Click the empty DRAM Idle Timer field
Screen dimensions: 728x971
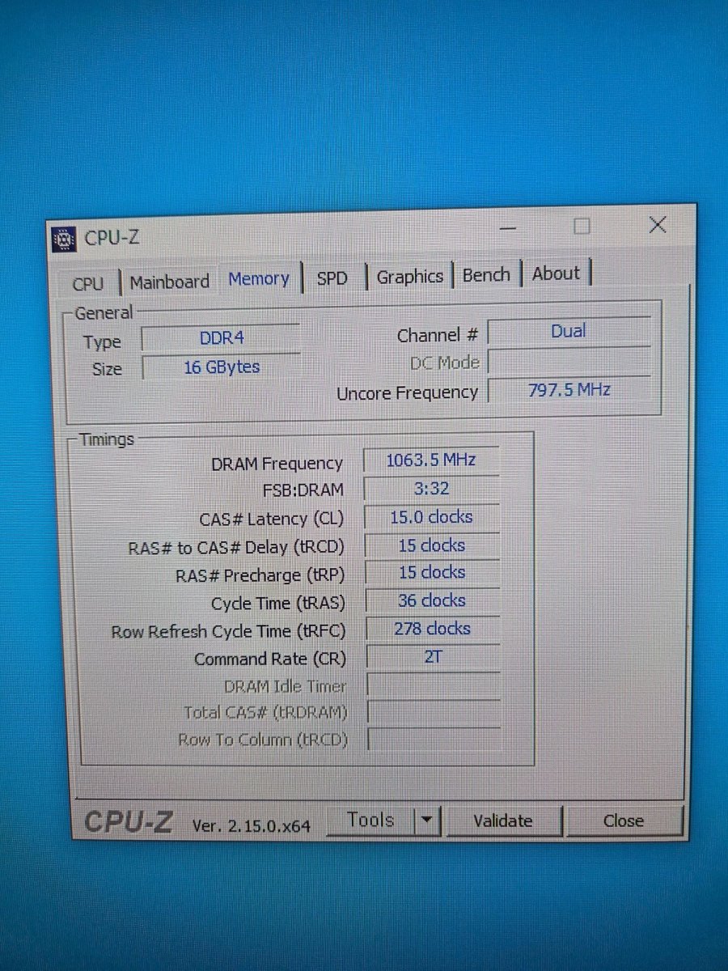(x=434, y=685)
